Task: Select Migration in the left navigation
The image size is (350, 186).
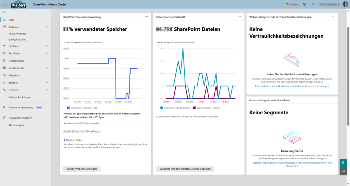Action: (x=14, y=75)
